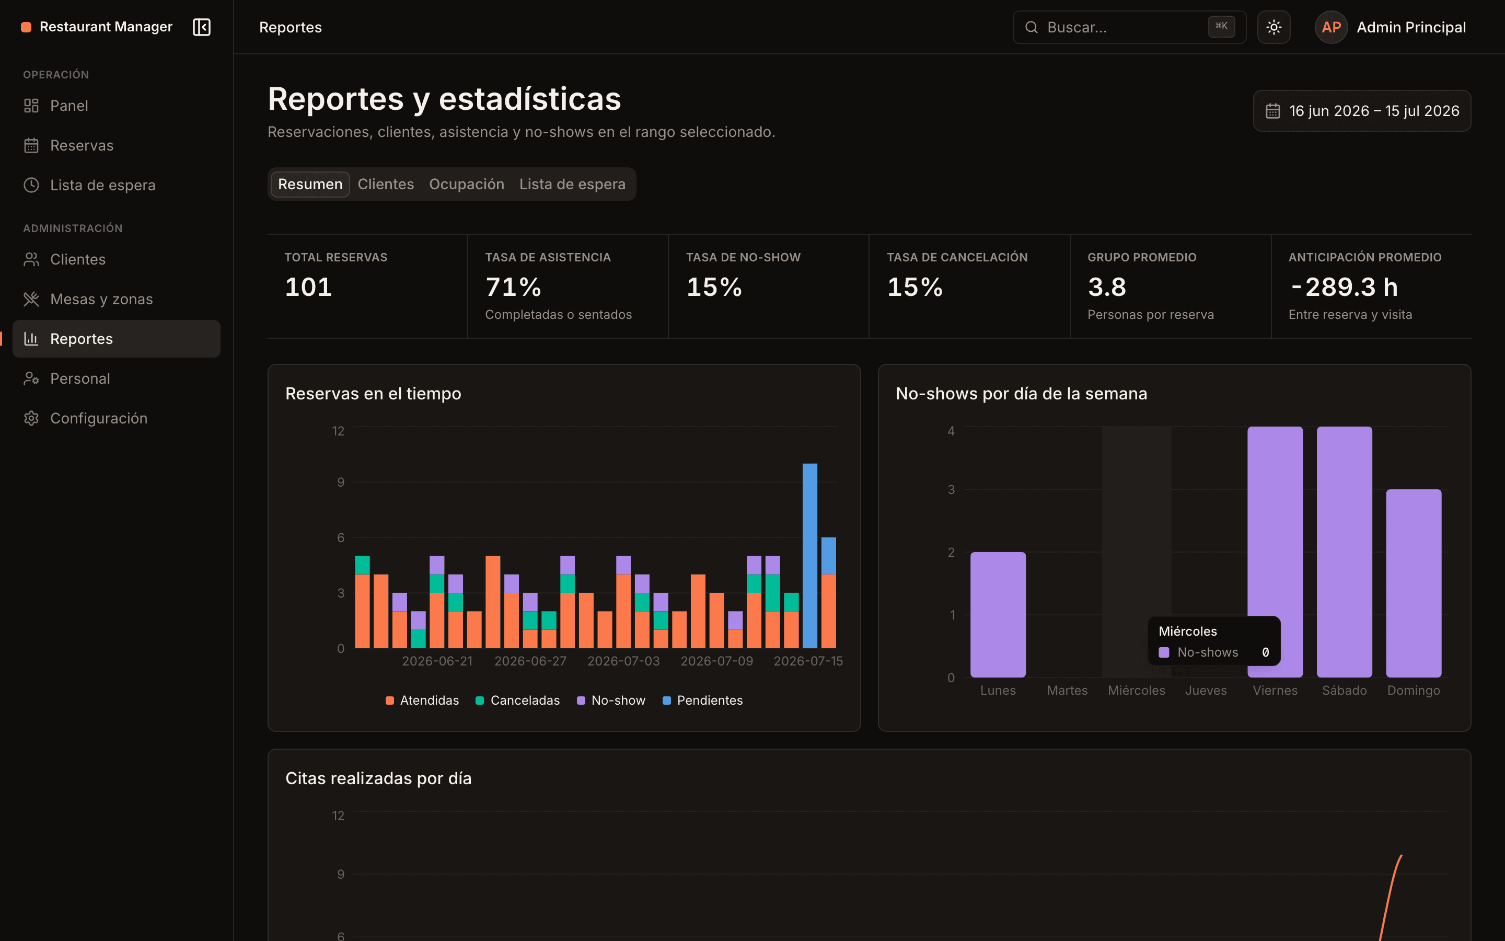The width and height of the screenshot is (1505, 941).
Task: Click the Total Reservas value 101
Action: tap(308, 287)
